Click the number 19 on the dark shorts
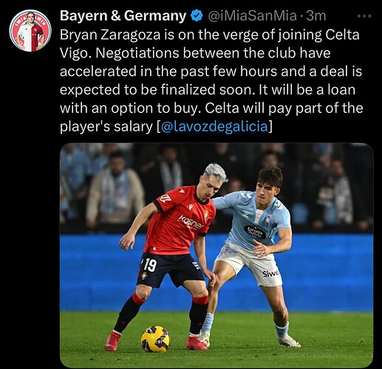This screenshot has width=382, height=369. pyautogui.click(x=150, y=265)
